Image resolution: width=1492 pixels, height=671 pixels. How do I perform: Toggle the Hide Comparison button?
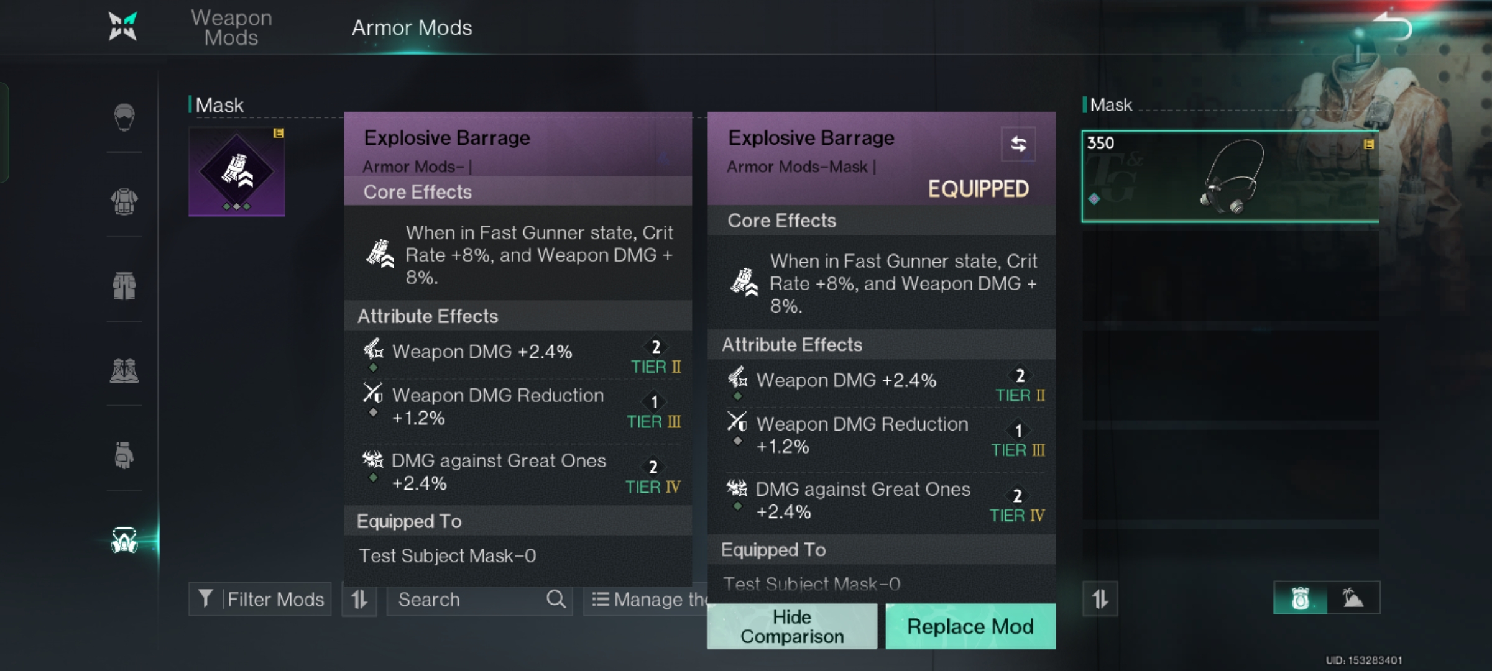[791, 626]
